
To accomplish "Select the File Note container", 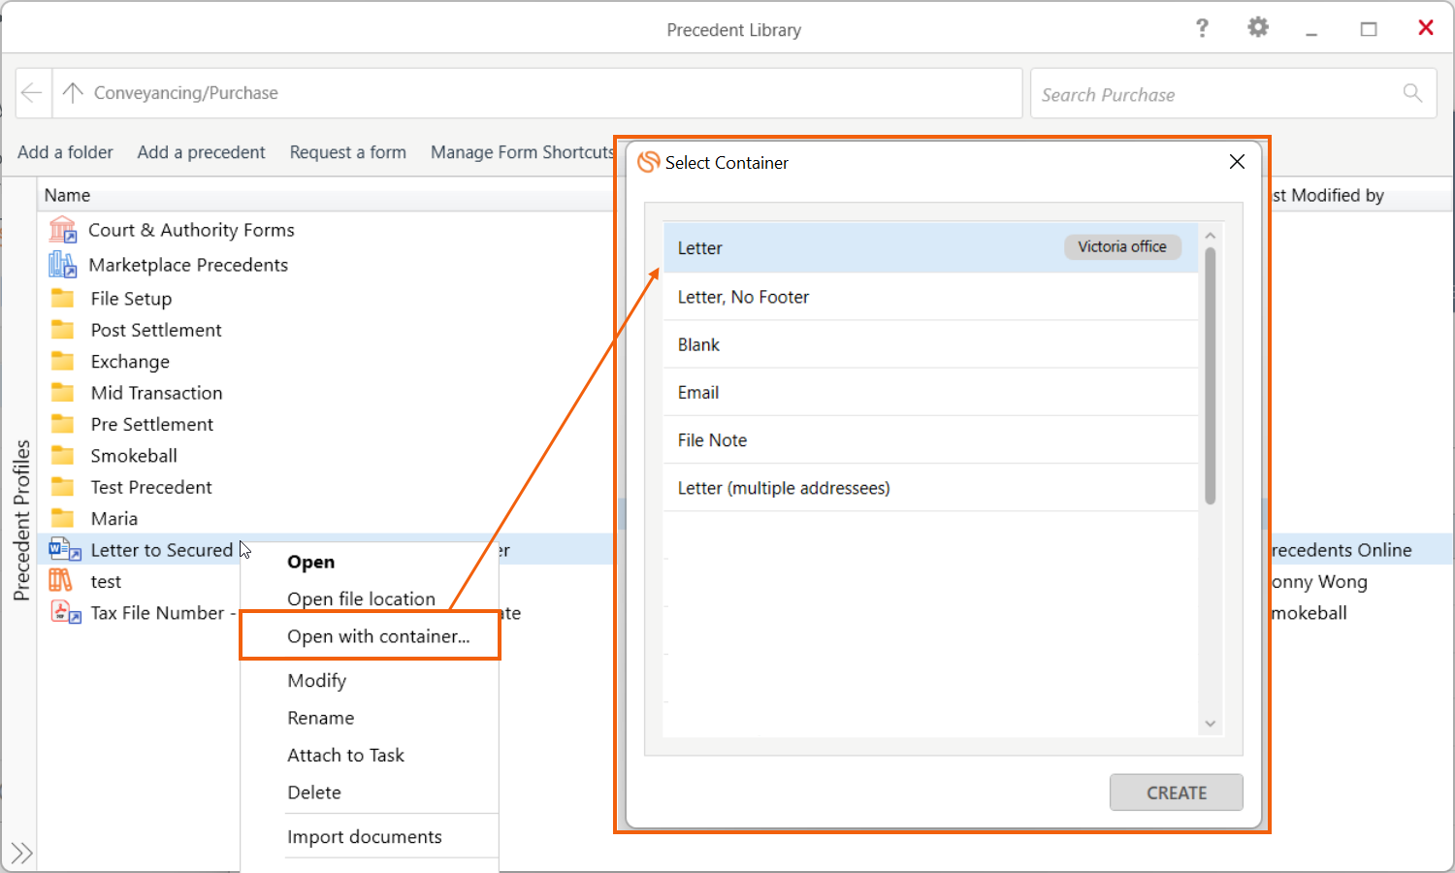I will [930, 439].
